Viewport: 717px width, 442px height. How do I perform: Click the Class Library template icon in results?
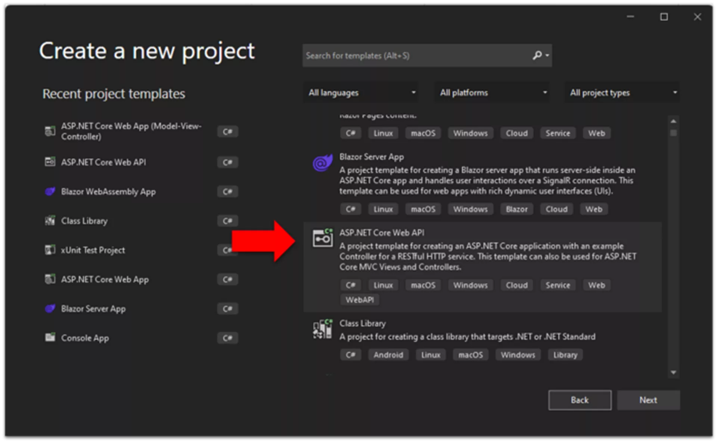coord(323,329)
